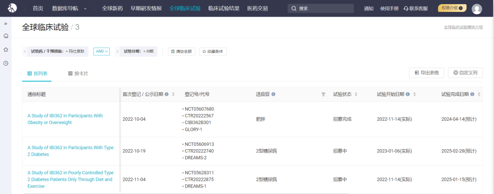Click info icon beside 首次登记 / 公示日期
494x194 pixels.
[166, 94]
